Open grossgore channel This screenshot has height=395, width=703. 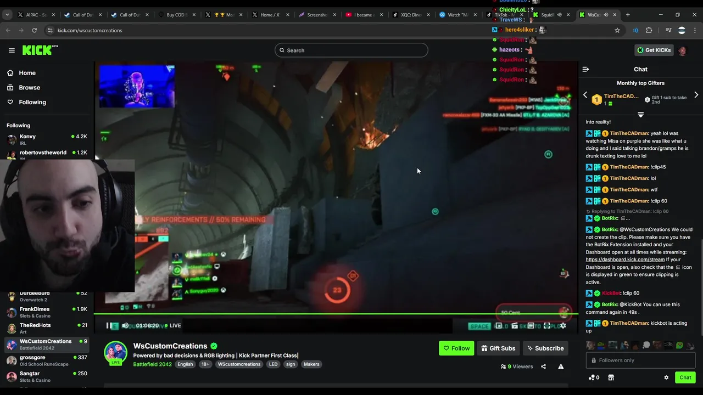point(47,360)
